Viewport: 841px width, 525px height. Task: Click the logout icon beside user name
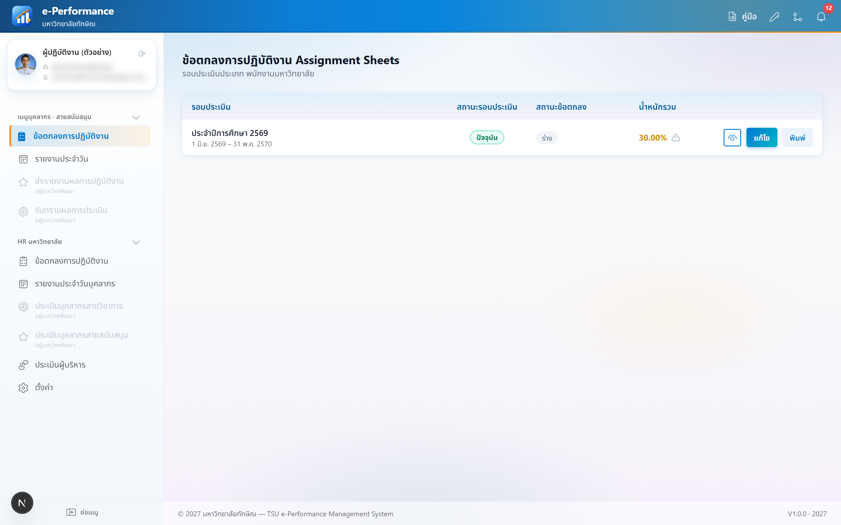point(142,53)
